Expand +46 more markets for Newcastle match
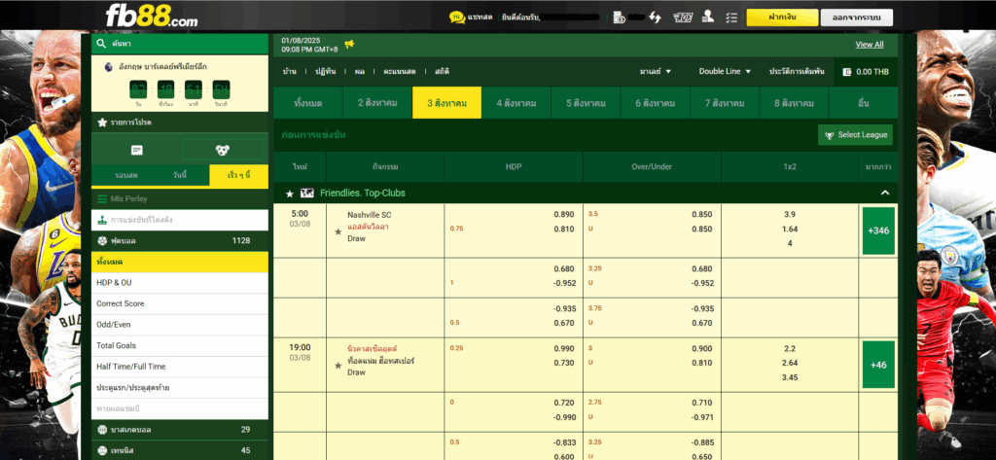The image size is (996, 460). [878, 365]
